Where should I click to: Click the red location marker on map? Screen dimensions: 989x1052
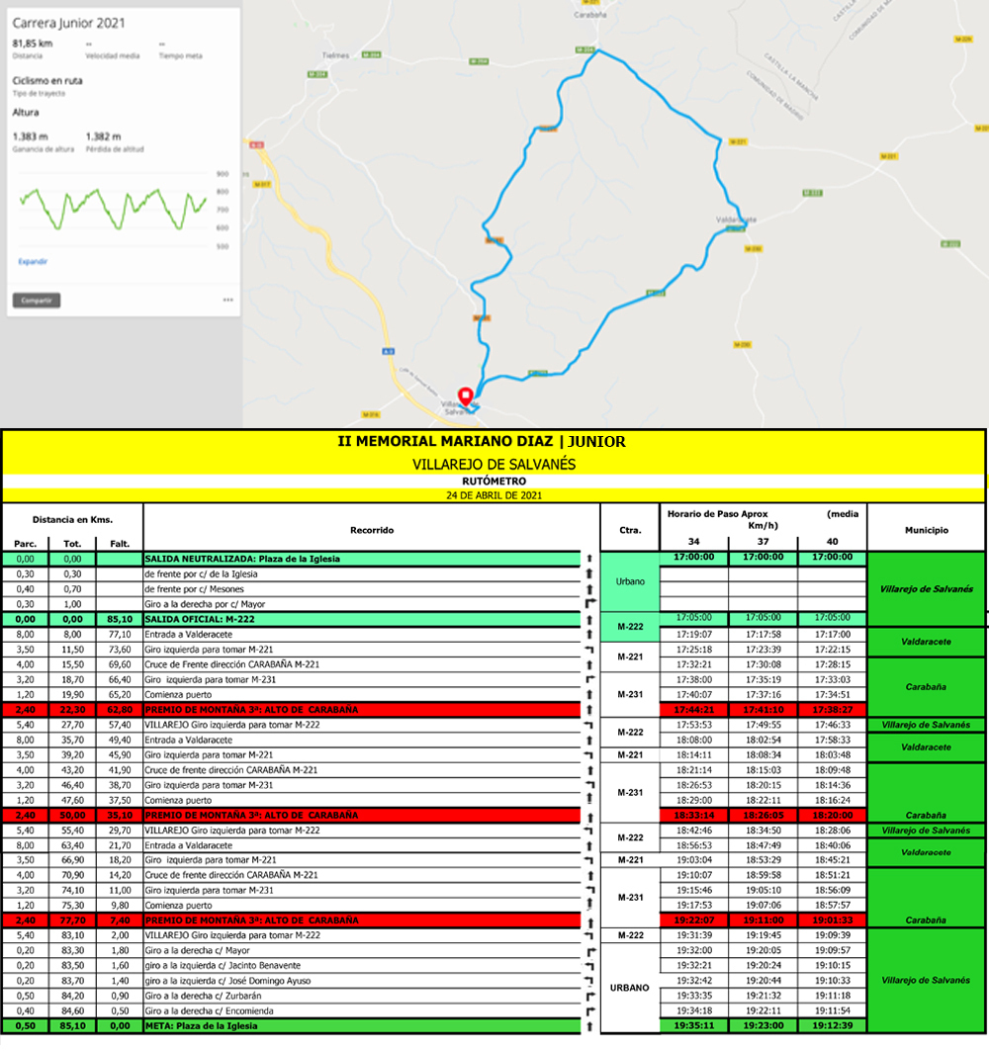[466, 395]
